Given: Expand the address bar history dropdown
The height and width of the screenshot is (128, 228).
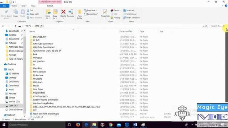Looking at the screenshot, I should pyautogui.click(x=203, y=26).
